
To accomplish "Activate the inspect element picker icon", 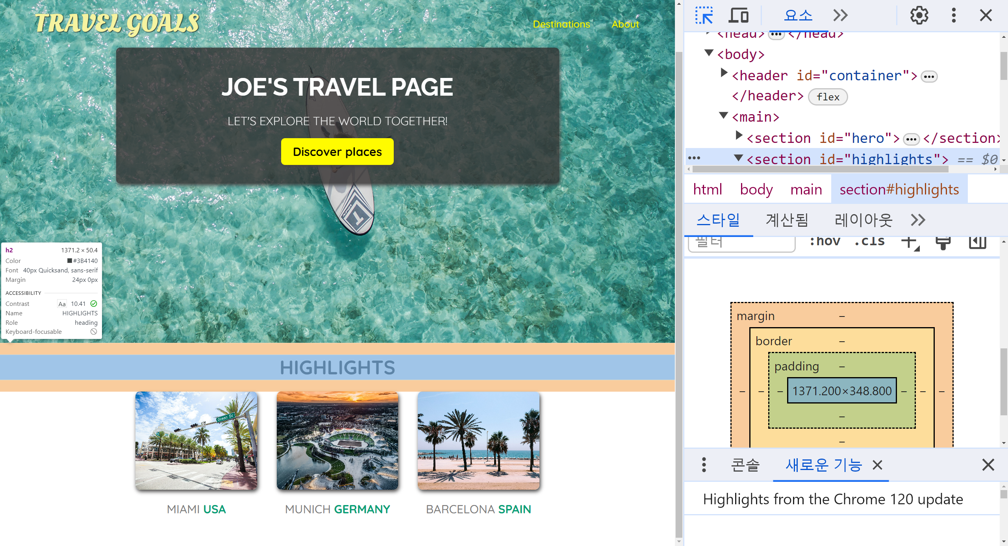I will coord(704,16).
